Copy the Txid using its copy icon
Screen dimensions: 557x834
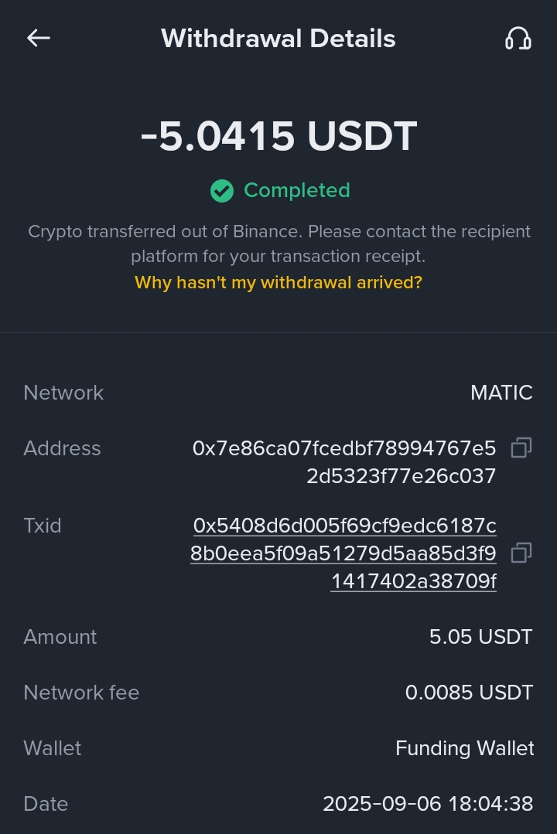pyautogui.click(x=521, y=553)
